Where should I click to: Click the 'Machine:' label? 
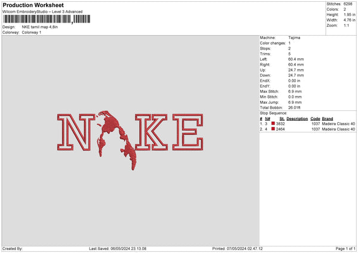(x=267, y=38)
